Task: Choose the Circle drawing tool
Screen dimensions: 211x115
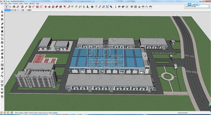Action: [x=30, y=7]
